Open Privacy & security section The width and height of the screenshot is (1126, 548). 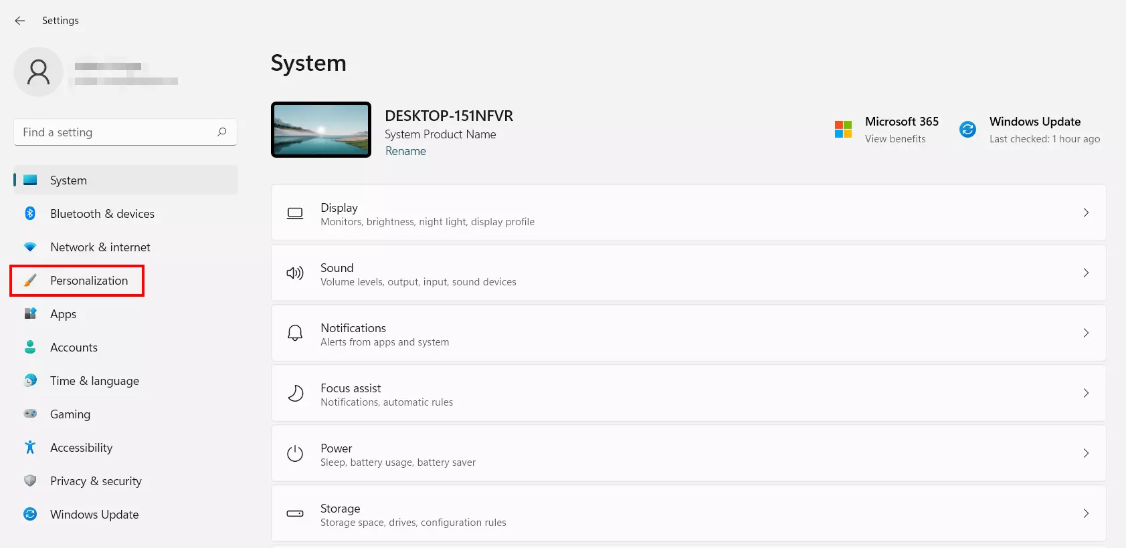pos(125,481)
